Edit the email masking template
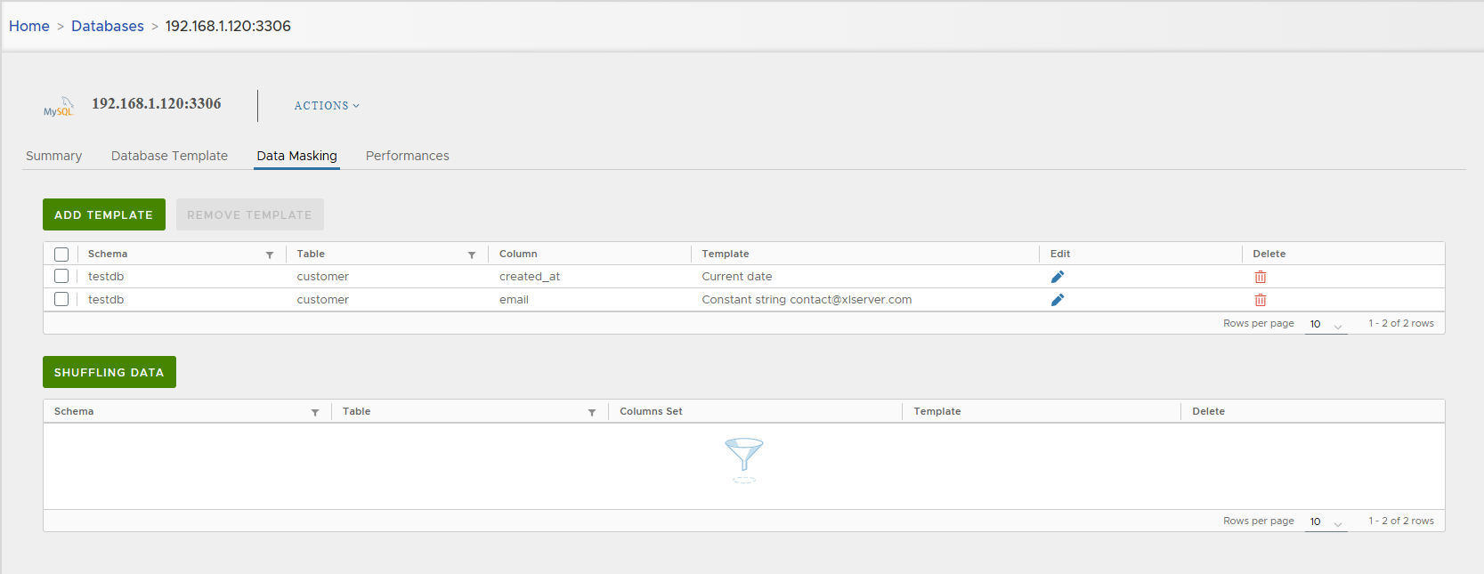This screenshot has width=1484, height=574. 1058,300
